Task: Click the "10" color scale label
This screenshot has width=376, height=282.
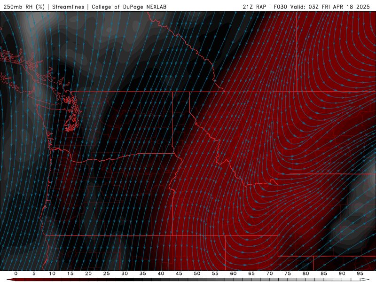Action: pyautogui.click(x=52, y=274)
